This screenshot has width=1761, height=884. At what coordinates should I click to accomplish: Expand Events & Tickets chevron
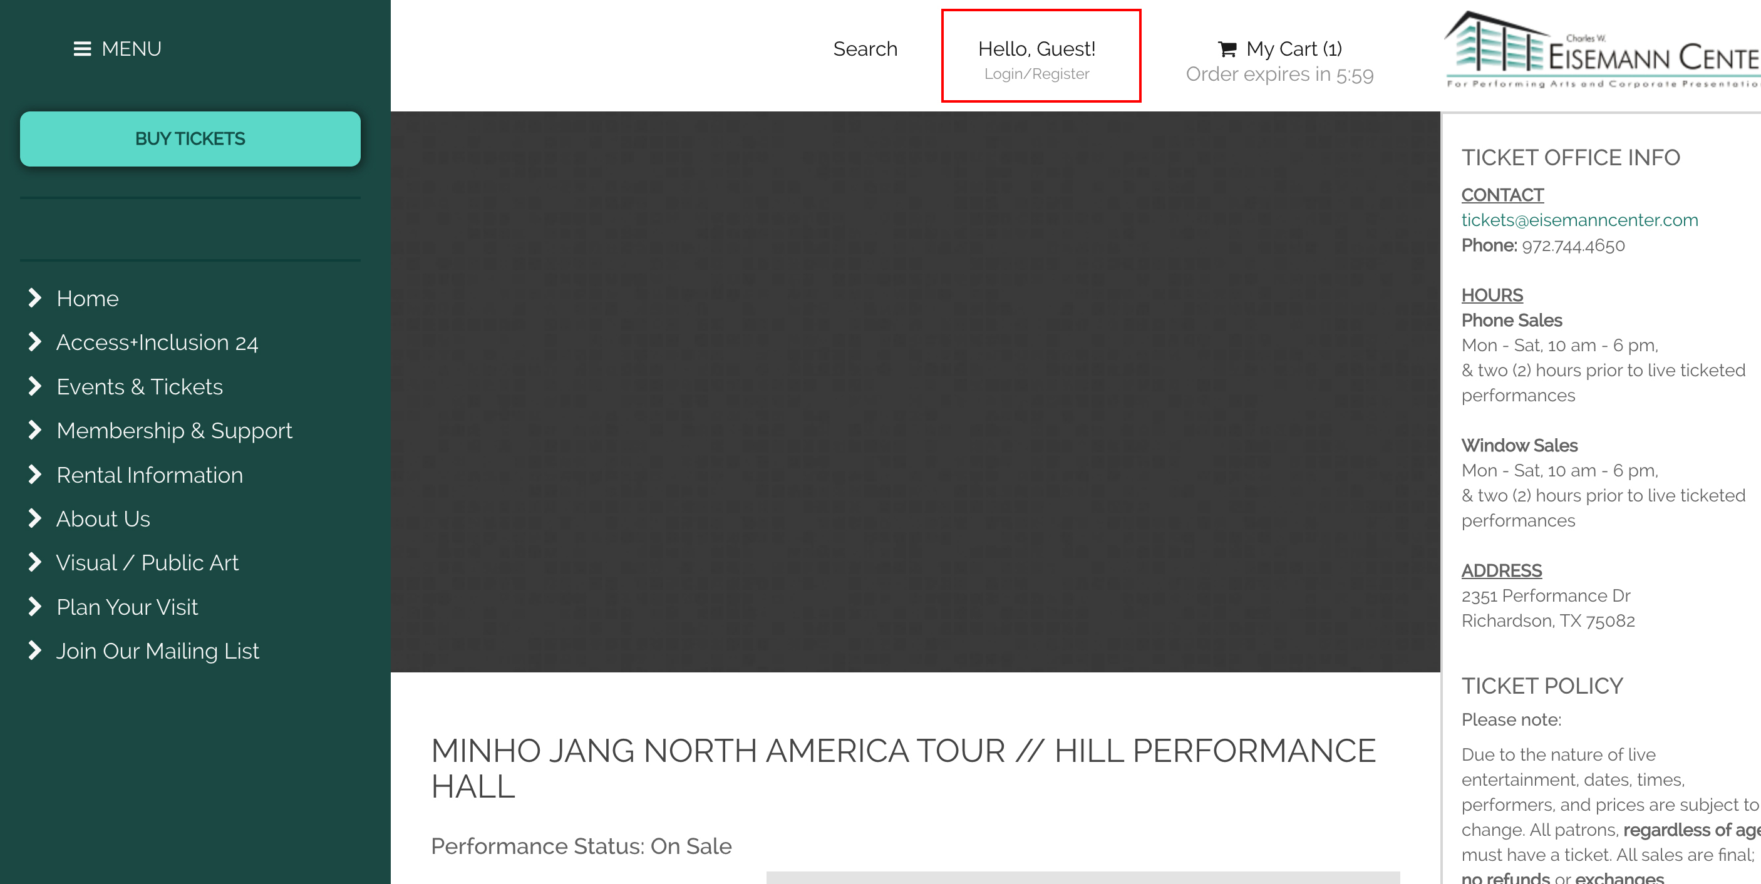pos(34,386)
